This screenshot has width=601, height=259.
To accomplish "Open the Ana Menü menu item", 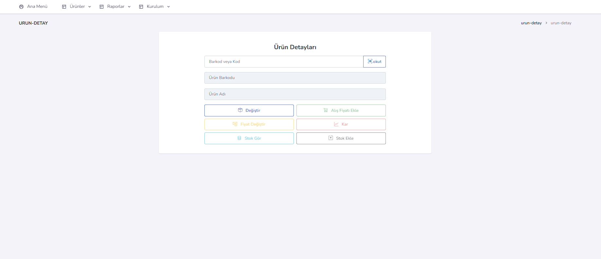I will point(37,7).
